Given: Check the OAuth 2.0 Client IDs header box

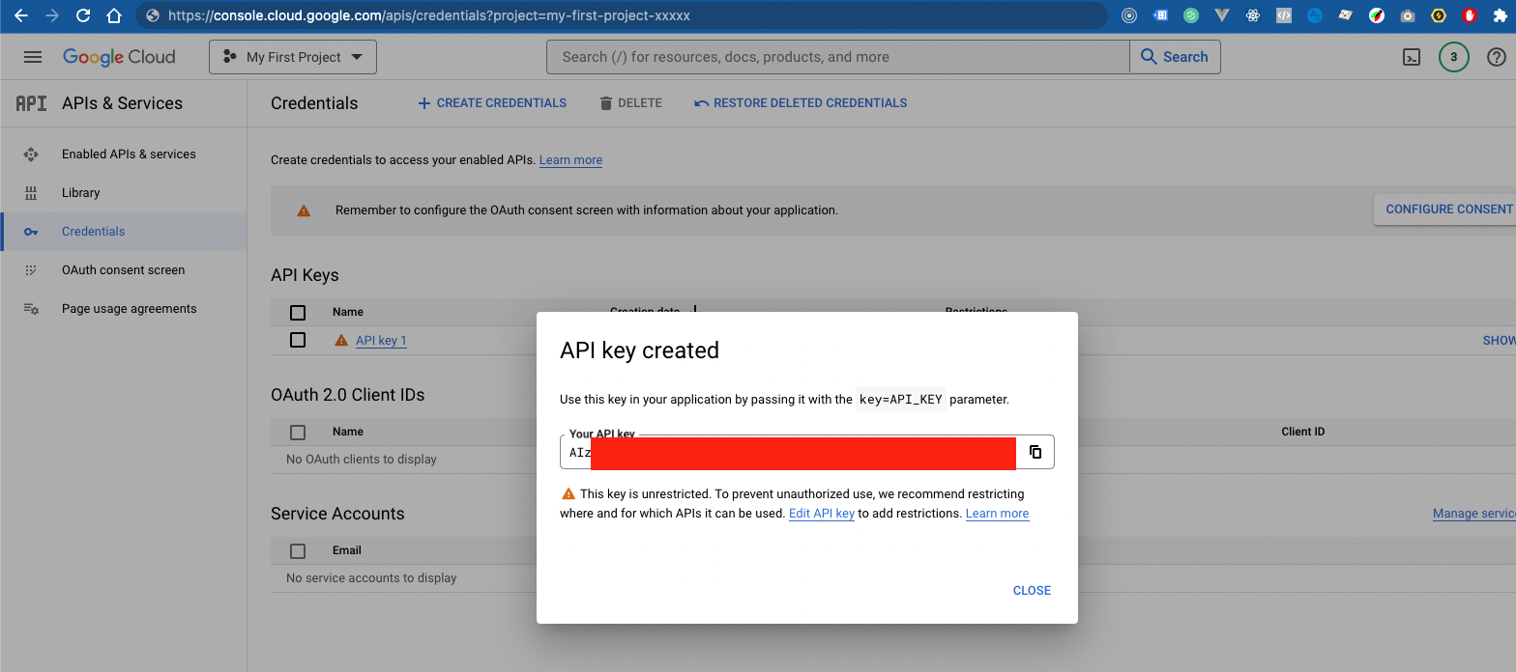Looking at the screenshot, I should pos(298,432).
